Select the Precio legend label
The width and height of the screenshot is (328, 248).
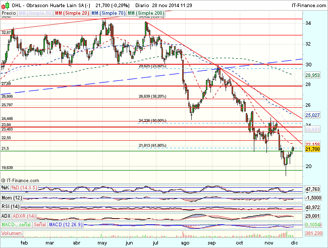(9, 13)
